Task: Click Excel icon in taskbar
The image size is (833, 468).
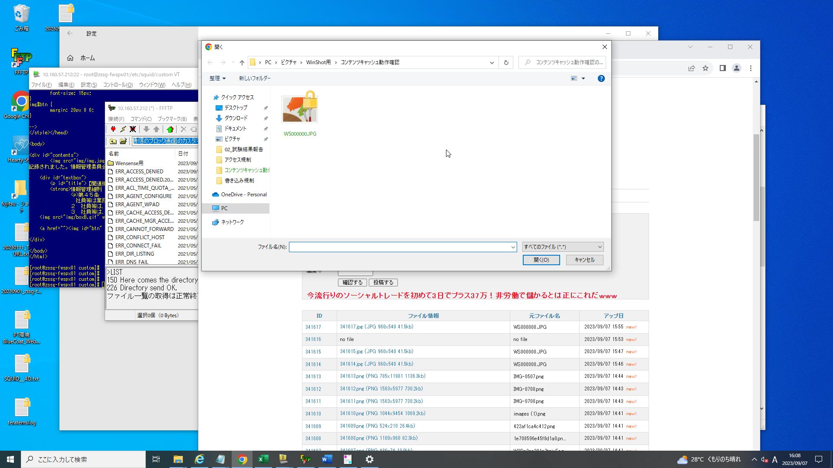Action: coord(263,459)
